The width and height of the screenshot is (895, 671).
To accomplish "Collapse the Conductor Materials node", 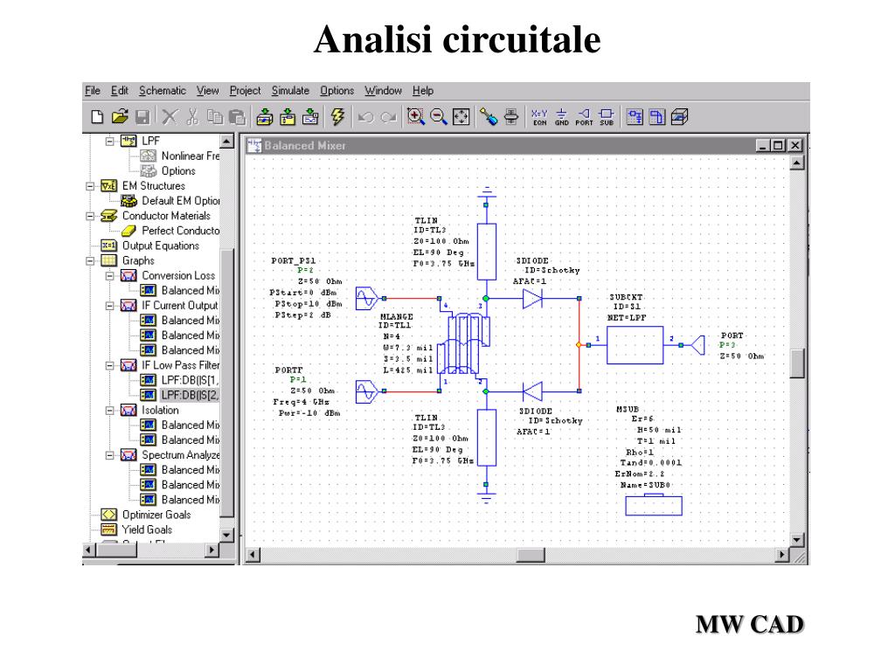I will point(90,216).
